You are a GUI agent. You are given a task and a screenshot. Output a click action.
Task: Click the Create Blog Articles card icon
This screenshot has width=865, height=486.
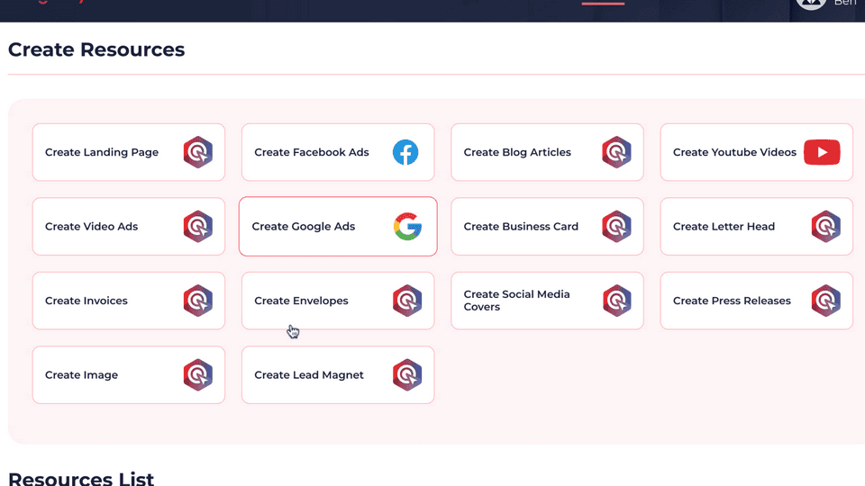click(616, 152)
